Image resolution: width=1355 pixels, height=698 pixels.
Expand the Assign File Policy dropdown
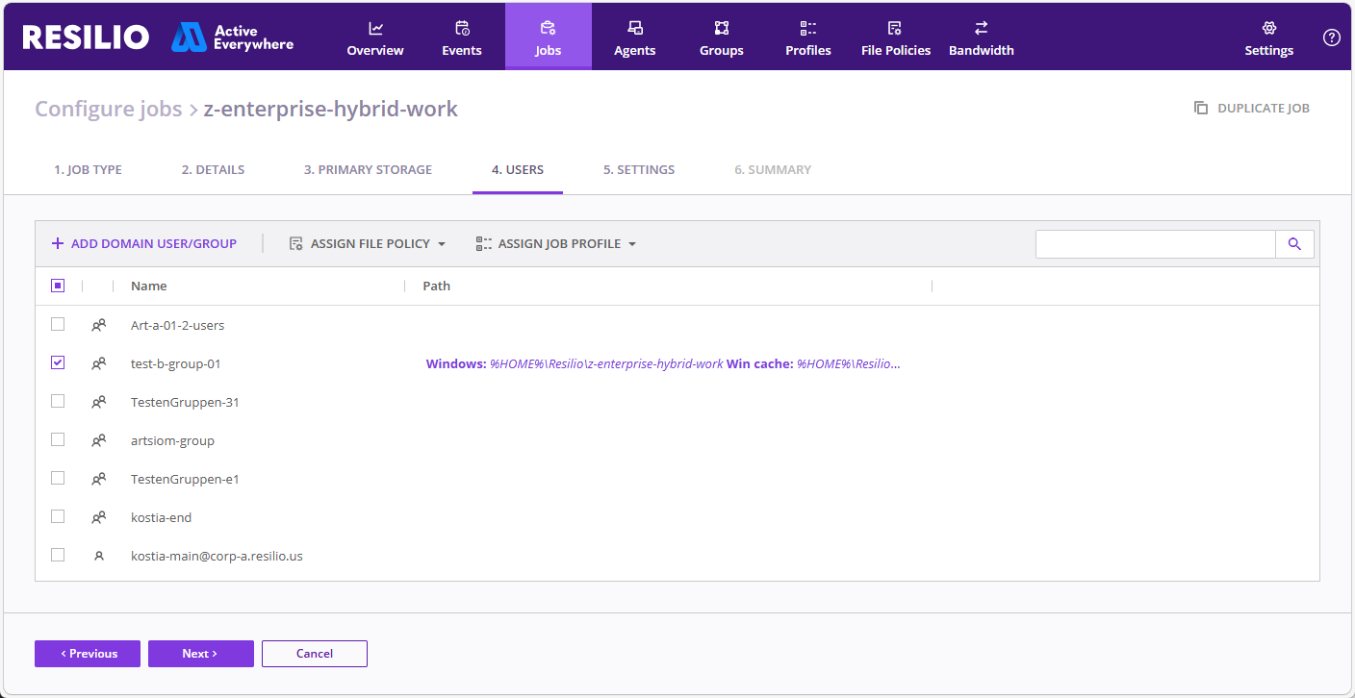pyautogui.click(x=368, y=244)
